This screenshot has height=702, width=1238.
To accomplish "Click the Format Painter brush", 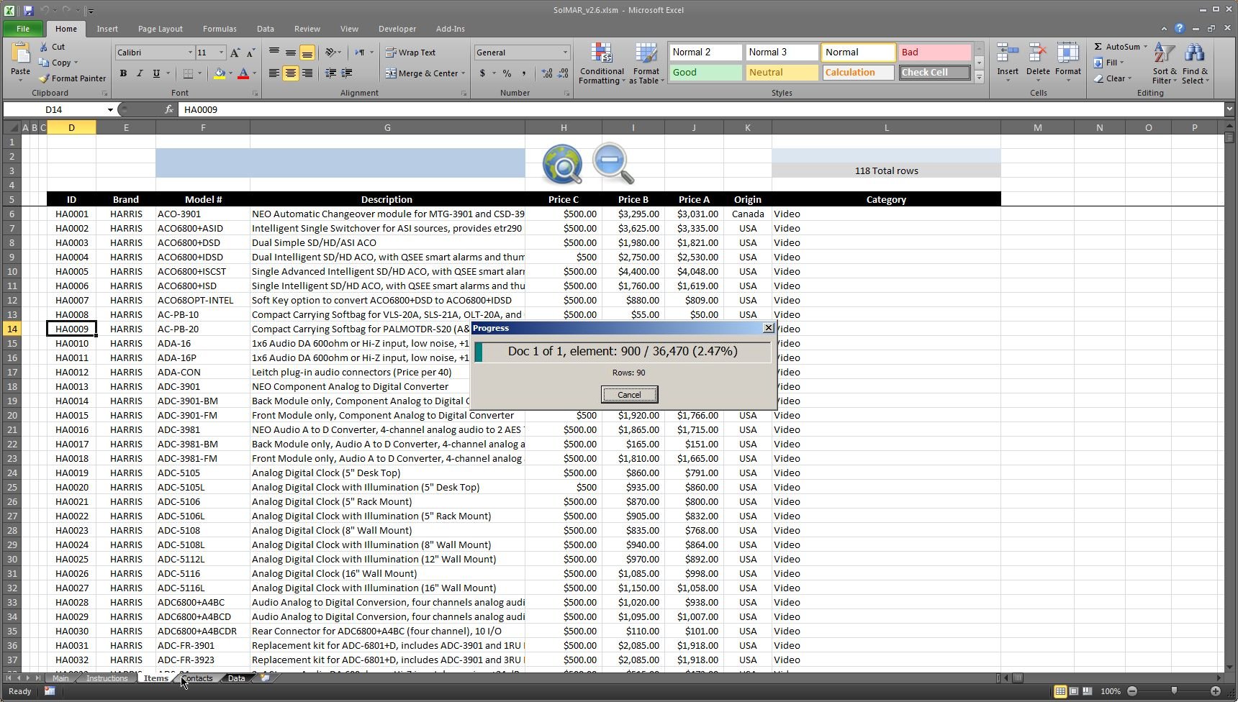I will coord(44,78).
